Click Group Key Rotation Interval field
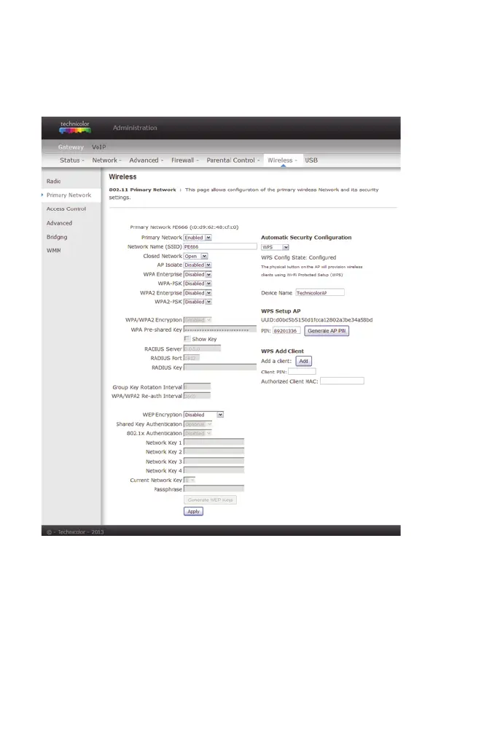Image resolution: width=500 pixels, height=748 pixels. [x=197, y=387]
